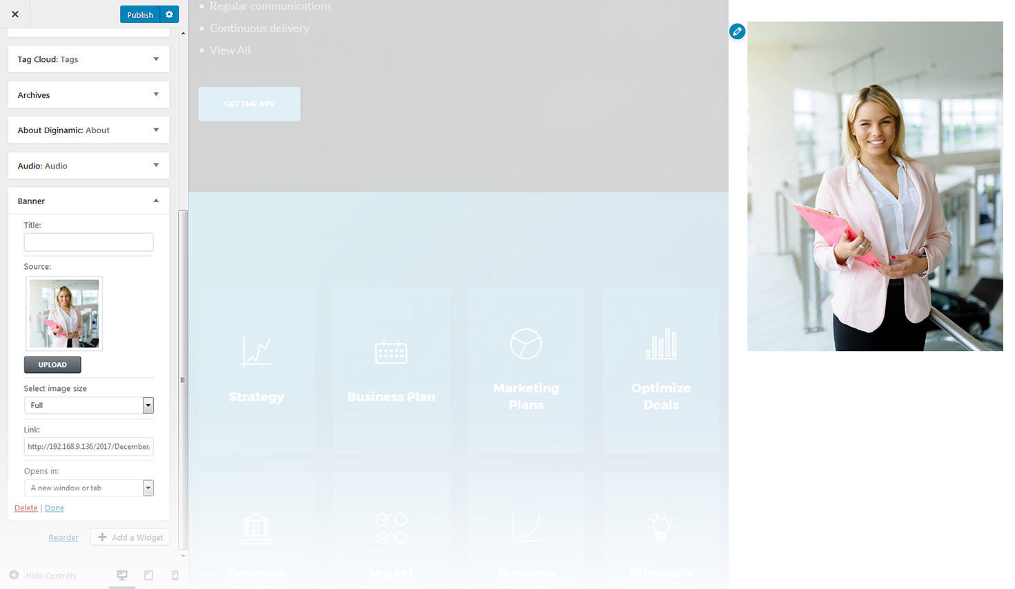
Task: Click the banner Link URL field
Action: [x=88, y=446]
